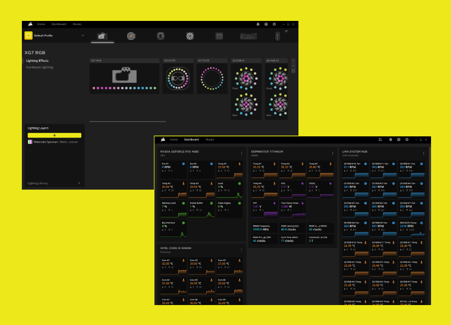
Task: Open help icon in the lighting window
Action: click(266, 24)
